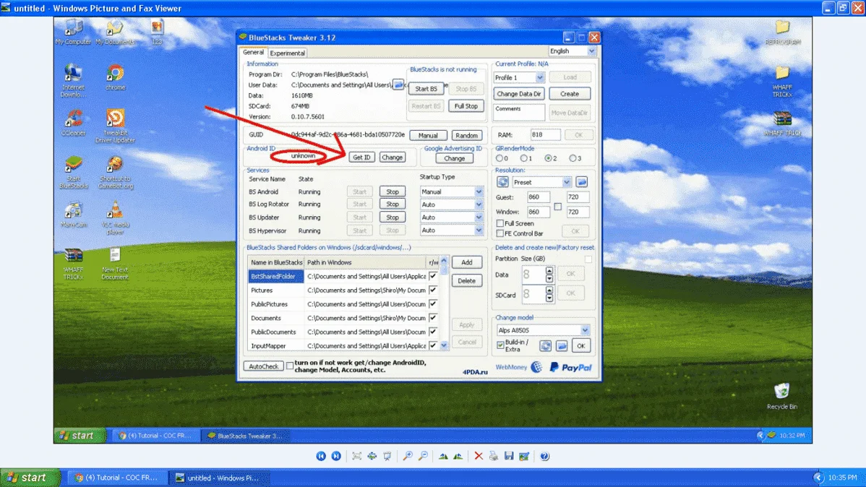The image size is (866, 487).
Task: Switch to the Experimental tab
Action: 287,53
